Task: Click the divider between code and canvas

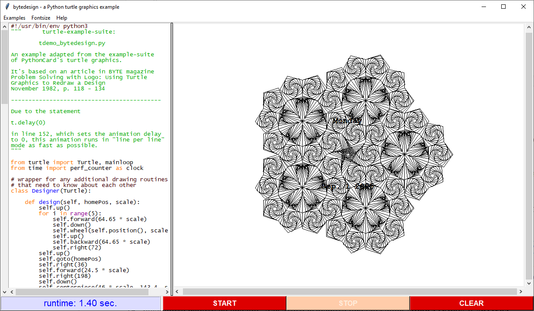Action: [x=172, y=157]
